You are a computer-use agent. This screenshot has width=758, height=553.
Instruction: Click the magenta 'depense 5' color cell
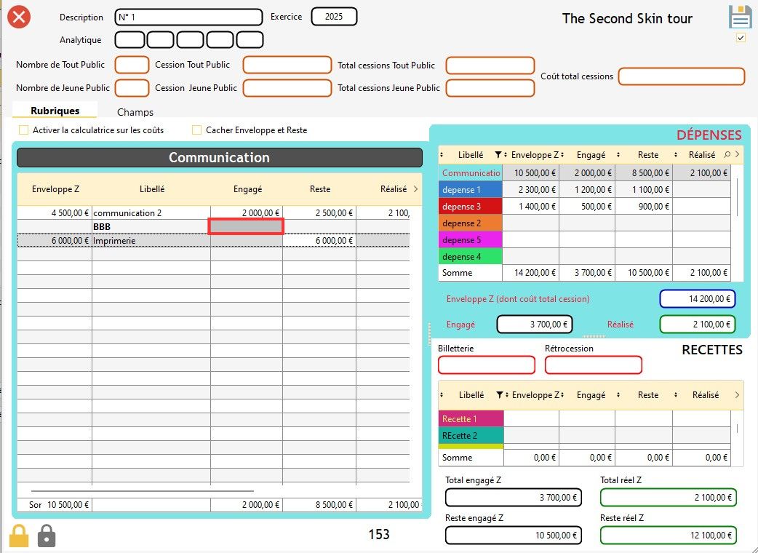[471, 240]
